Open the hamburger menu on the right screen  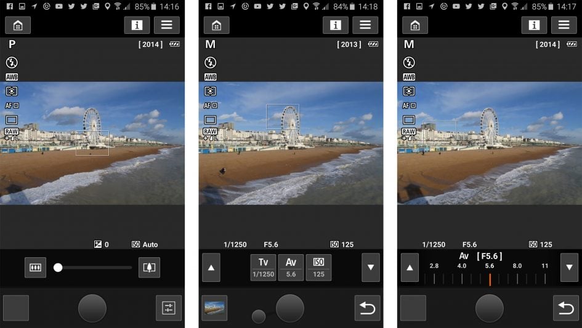[x=564, y=25]
